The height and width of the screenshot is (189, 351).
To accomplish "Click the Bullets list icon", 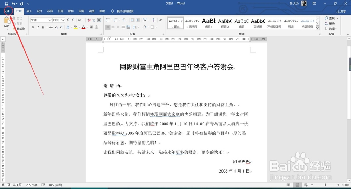I will click(108, 20).
